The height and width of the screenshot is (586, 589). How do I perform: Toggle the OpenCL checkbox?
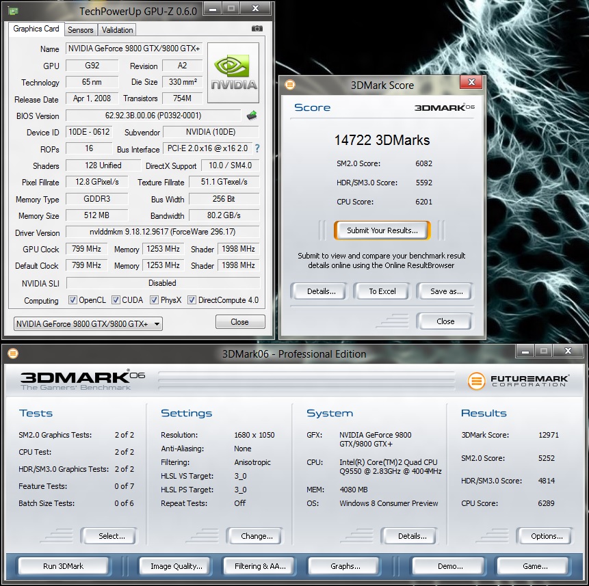point(73,300)
